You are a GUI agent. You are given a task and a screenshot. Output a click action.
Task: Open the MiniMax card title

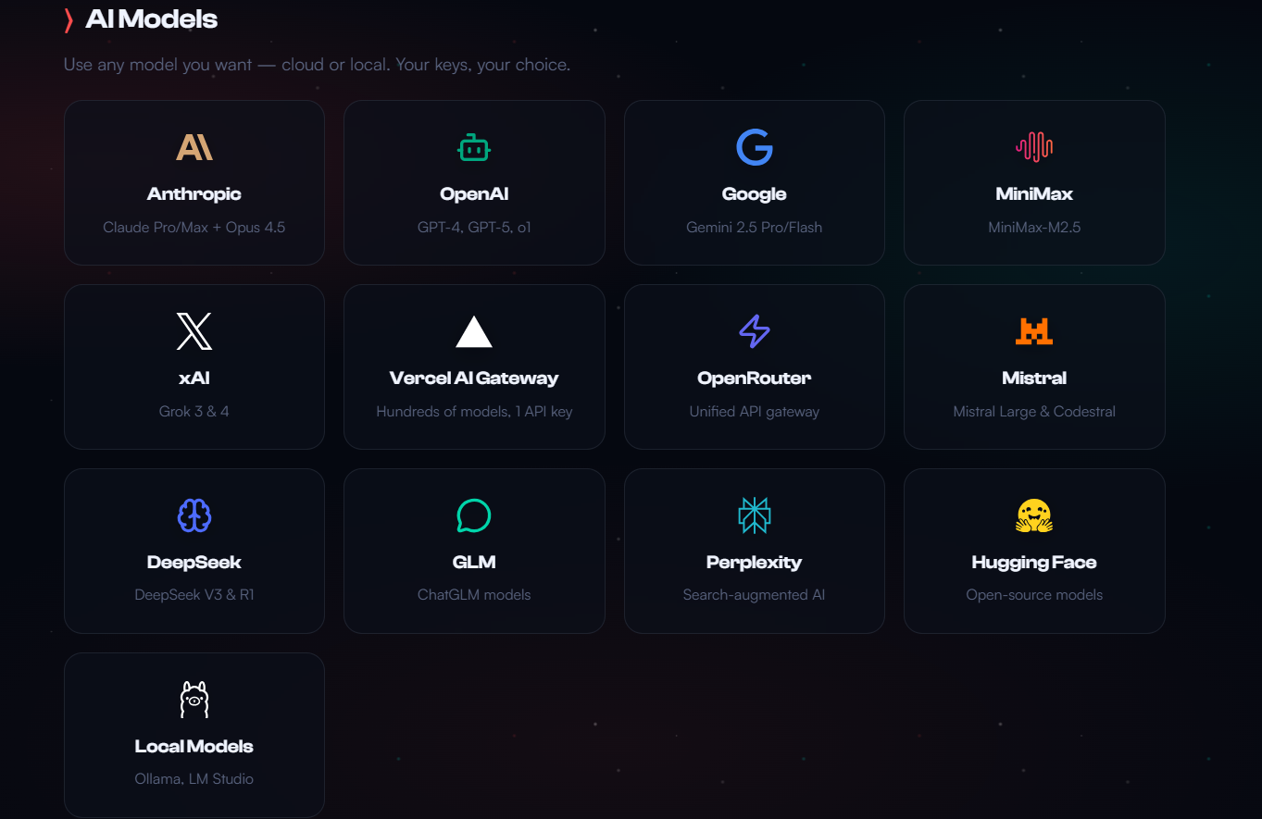tap(1034, 194)
